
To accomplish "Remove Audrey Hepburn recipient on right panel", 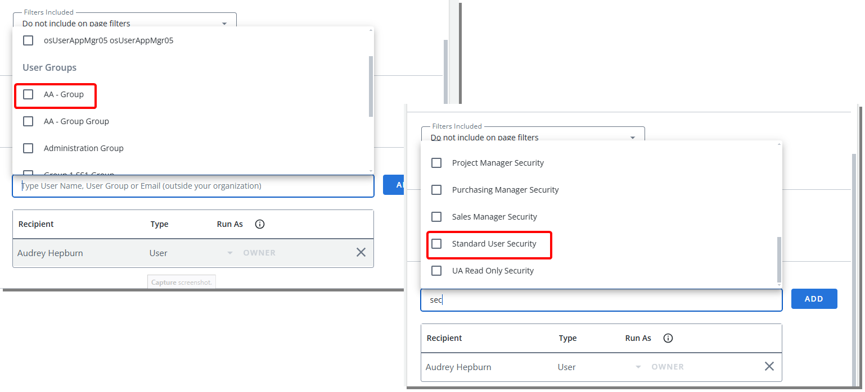I will pos(769,366).
